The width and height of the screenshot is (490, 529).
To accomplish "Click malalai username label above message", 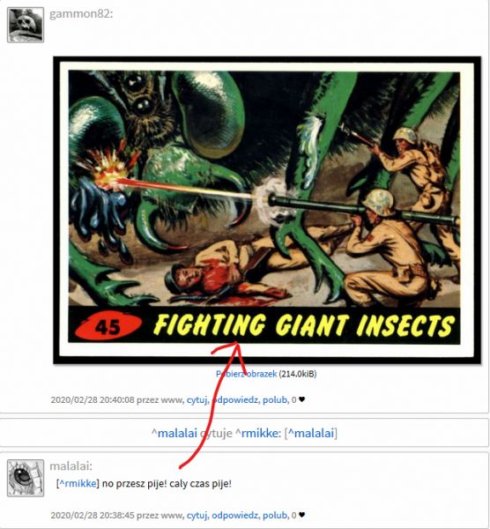I will (71, 466).
